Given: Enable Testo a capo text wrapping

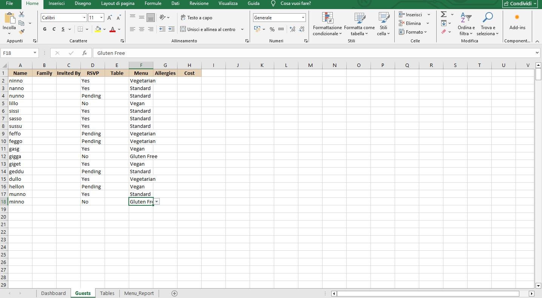Looking at the screenshot, I should [197, 17].
